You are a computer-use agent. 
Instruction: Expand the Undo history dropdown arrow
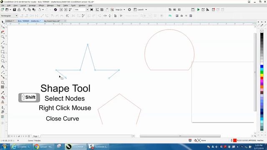(x=43, y=10)
